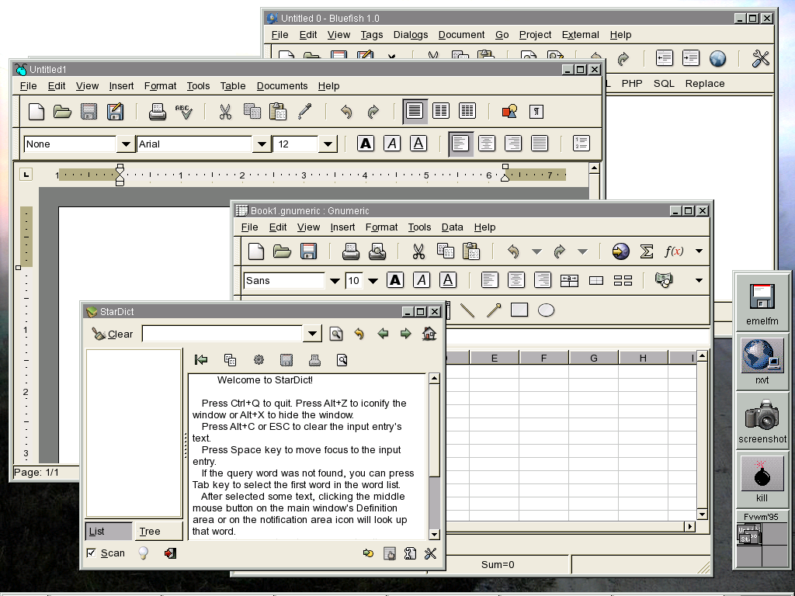Click StarDict green back arrow
This screenshot has width=795, height=596.
click(x=383, y=334)
